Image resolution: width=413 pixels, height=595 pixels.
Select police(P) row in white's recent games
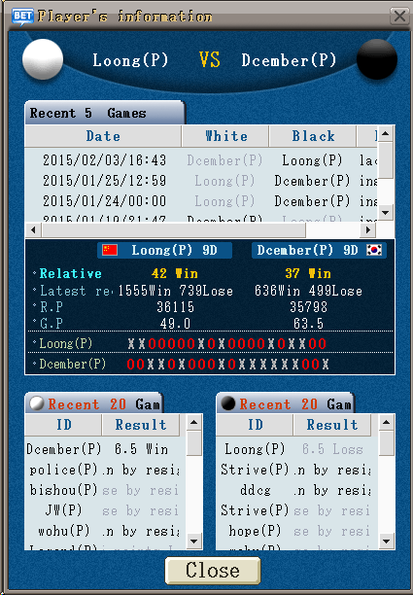106,470
